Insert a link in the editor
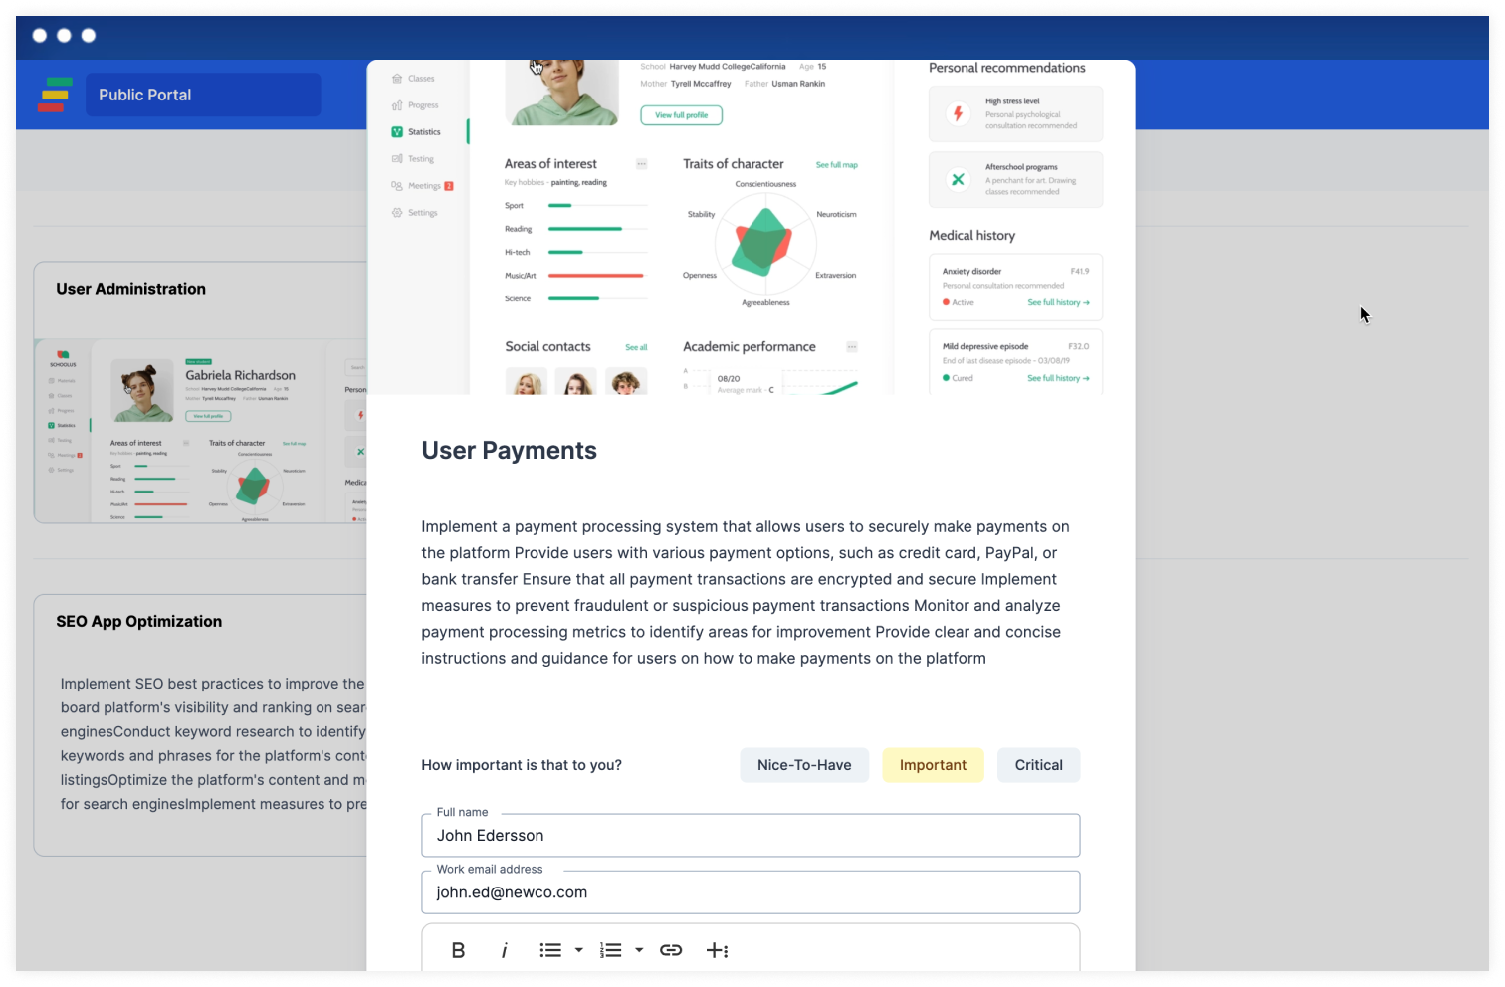 pyautogui.click(x=671, y=950)
